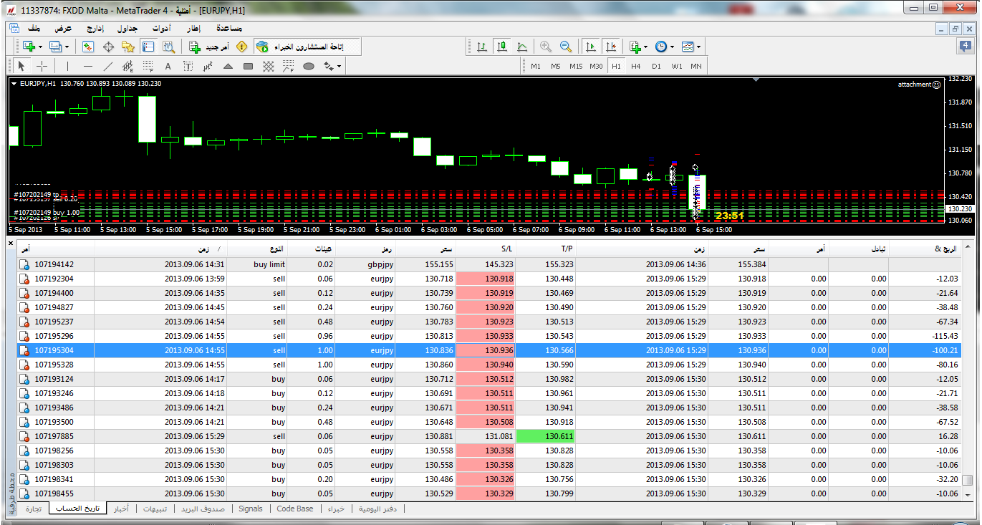This screenshot has width=982, height=525.
Task: Switch chart to Line Chart mode
Action: tap(522, 47)
